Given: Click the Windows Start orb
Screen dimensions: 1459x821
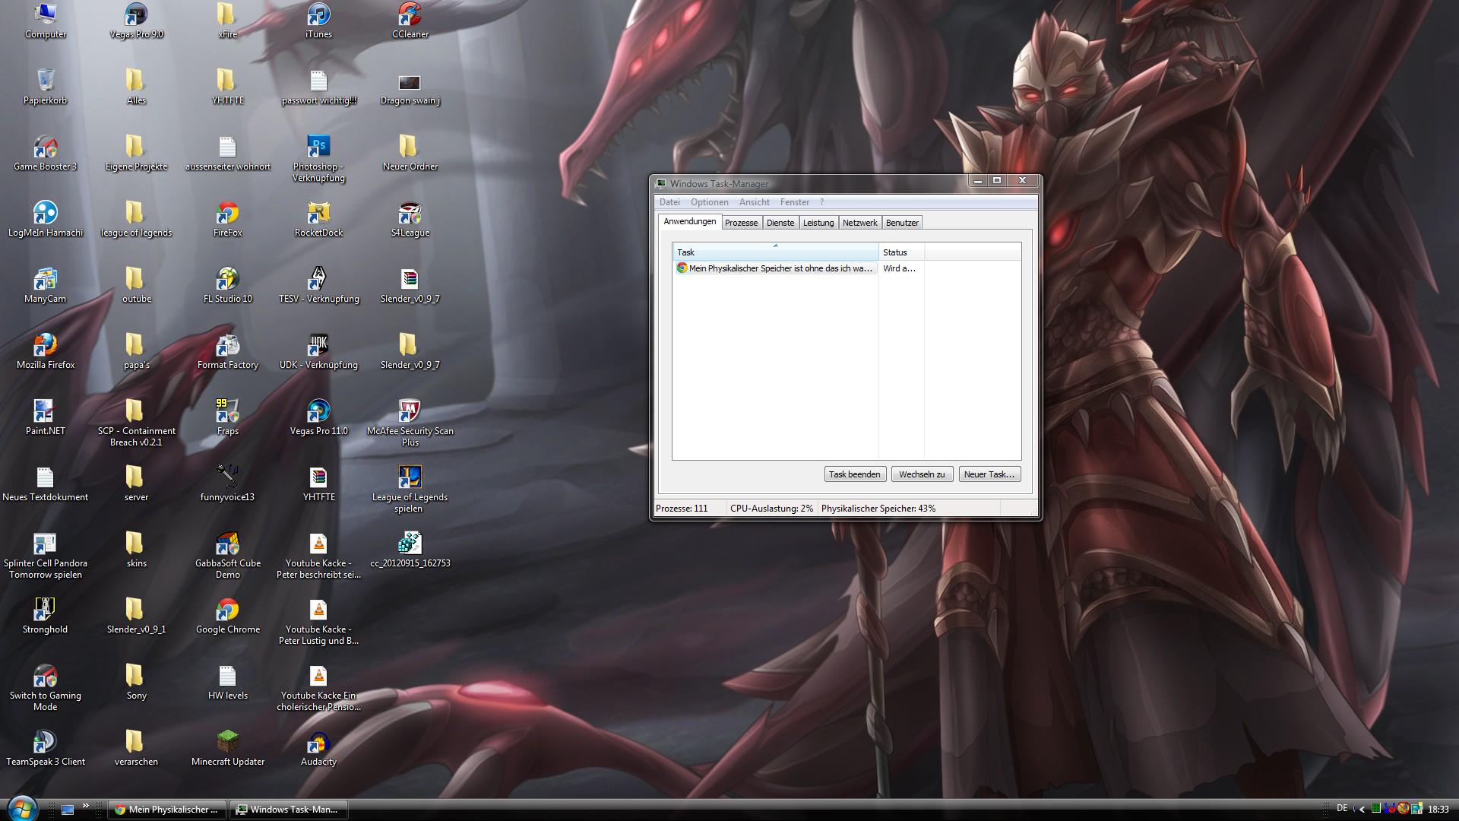Looking at the screenshot, I should pyautogui.click(x=21, y=808).
